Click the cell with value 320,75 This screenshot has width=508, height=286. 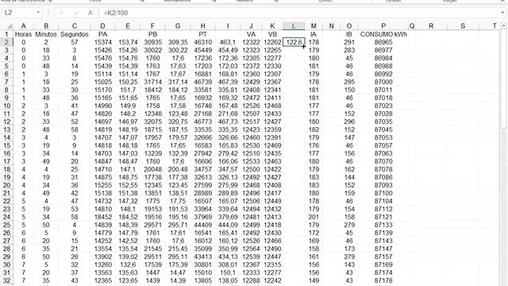178,122
